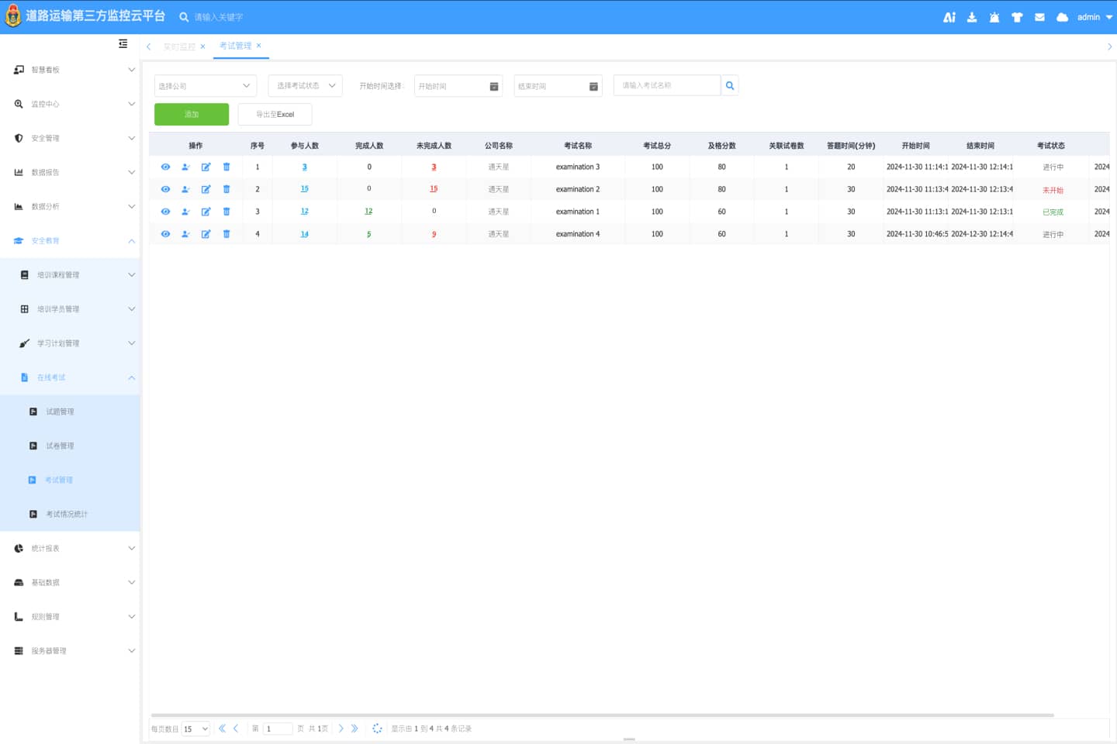Open completed count link 12 for examination 1

(368, 212)
